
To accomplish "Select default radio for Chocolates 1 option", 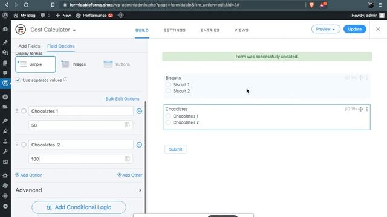I will [24, 111].
